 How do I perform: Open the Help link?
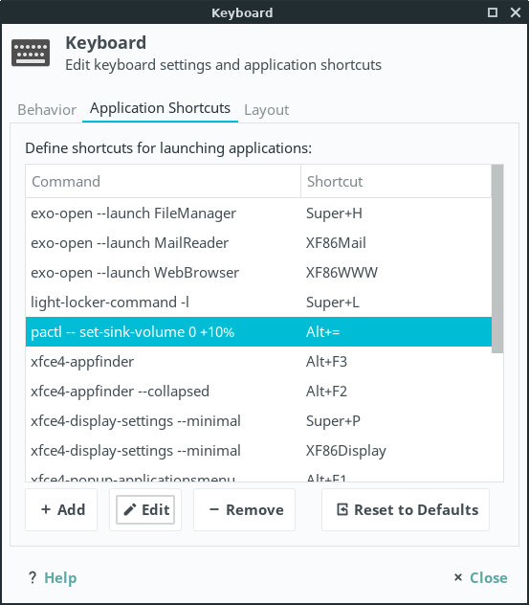60,577
